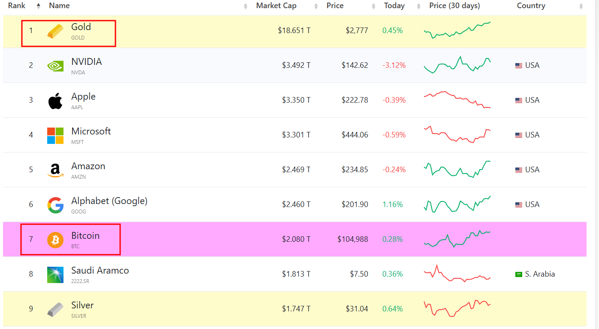The height and width of the screenshot is (329, 599).
Task: Click the USA flag in Alphabet row
Action: (519, 205)
